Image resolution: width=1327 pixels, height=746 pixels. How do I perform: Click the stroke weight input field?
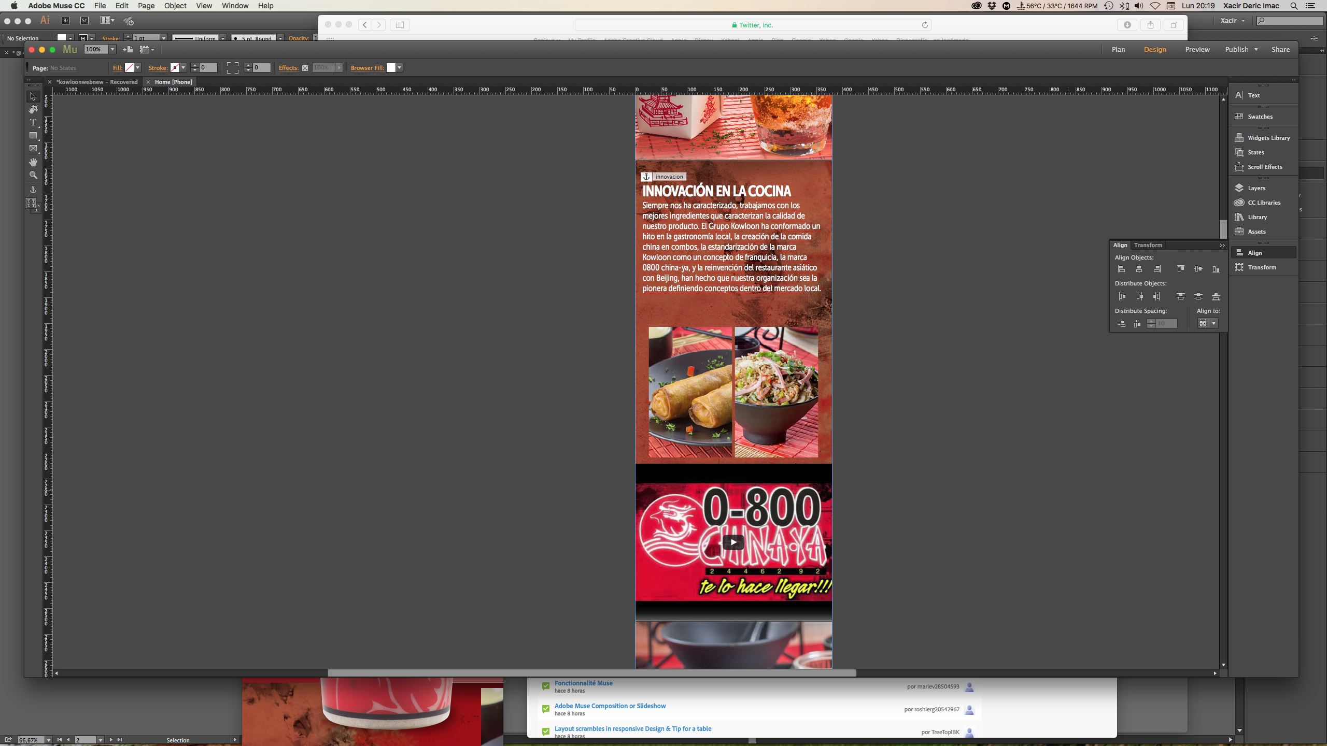coord(208,68)
